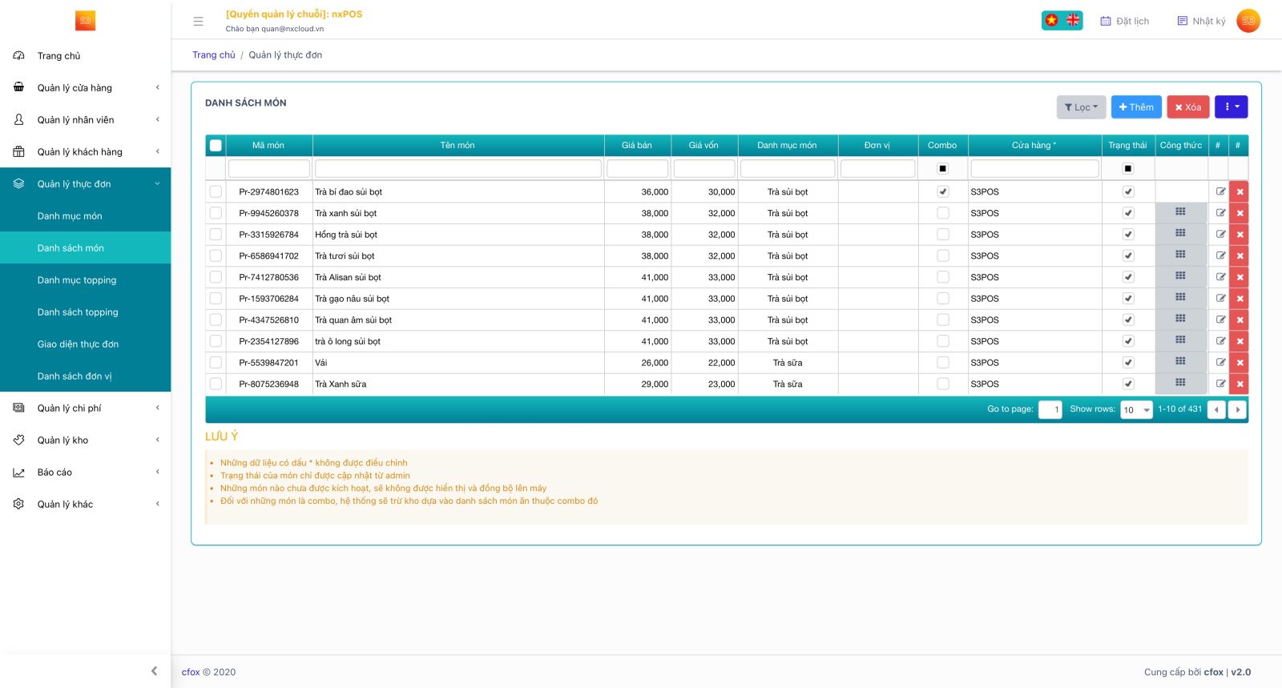Tick the select-all checkbox in table header
Image resolution: width=1282 pixels, height=688 pixels.
[216, 145]
